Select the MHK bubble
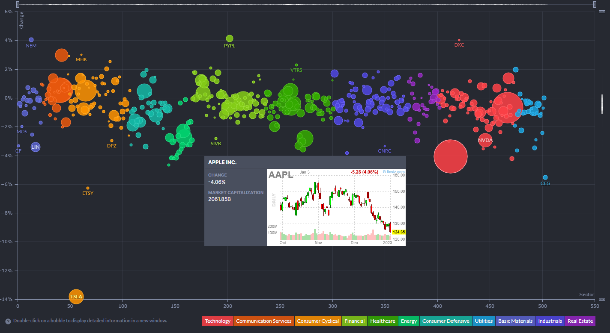This screenshot has width=610, height=333. (81, 55)
